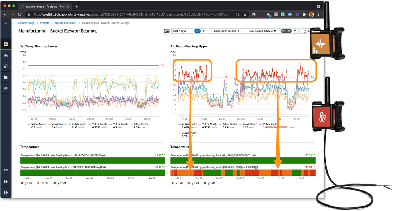The width and height of the screenshot is (393, 211).
Task: Click the 30.69 °C temperature value
Action: [x=310, y=168]
